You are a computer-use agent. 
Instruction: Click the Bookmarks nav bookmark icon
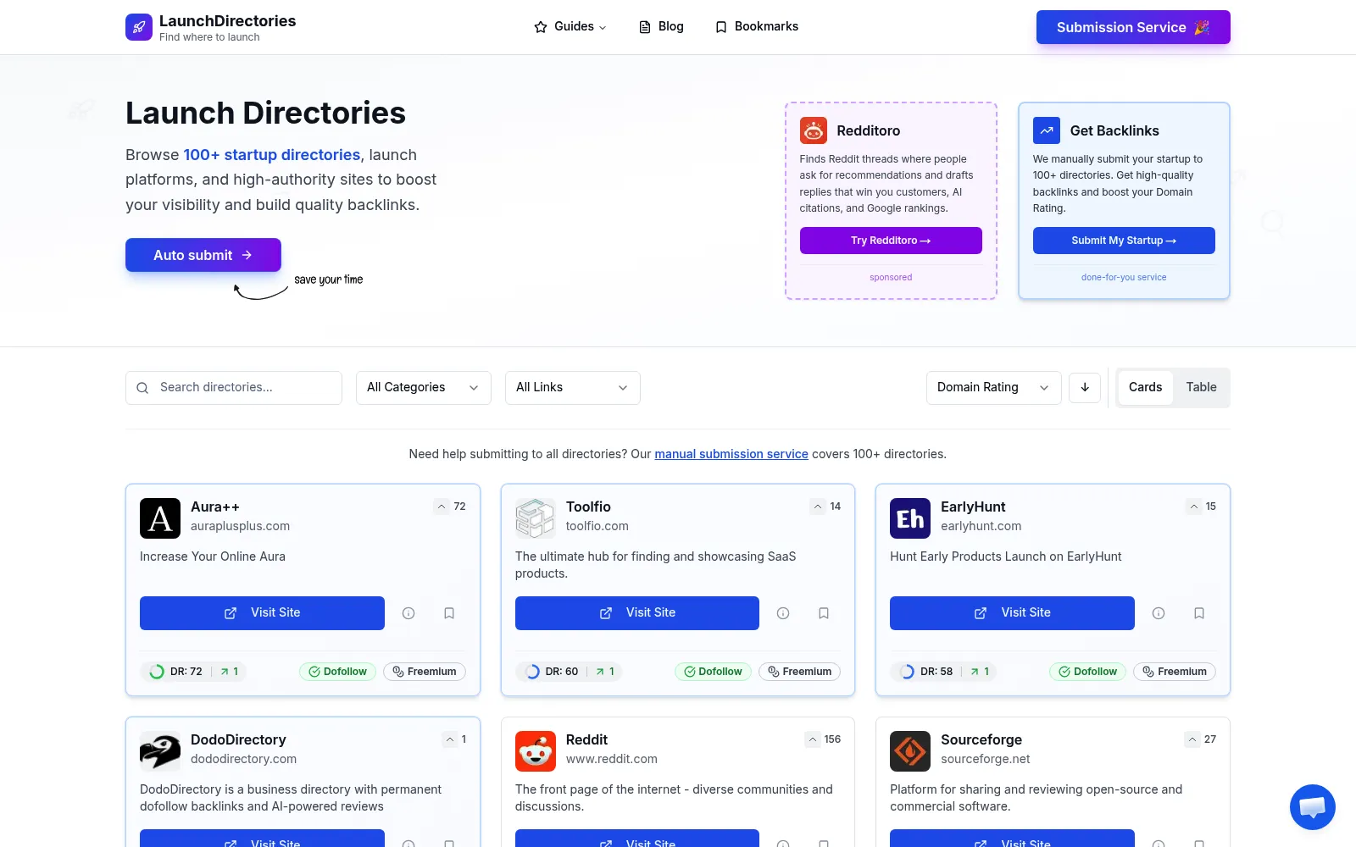pyautogui.click(x=721, y=27)
